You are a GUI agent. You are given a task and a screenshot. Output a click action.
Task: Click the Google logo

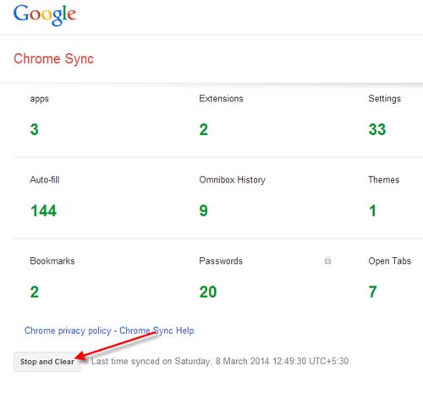45,15
